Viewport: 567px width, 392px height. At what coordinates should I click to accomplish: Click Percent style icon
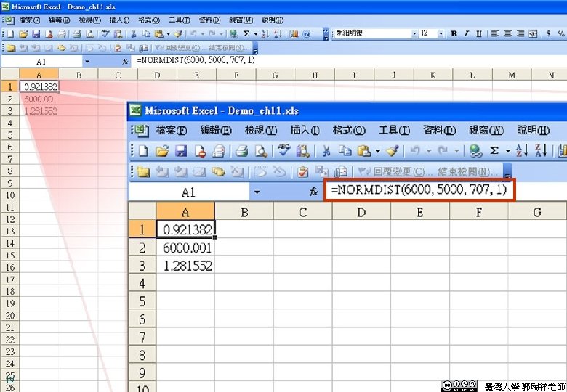pyautogui.click(x=561, y=33)
